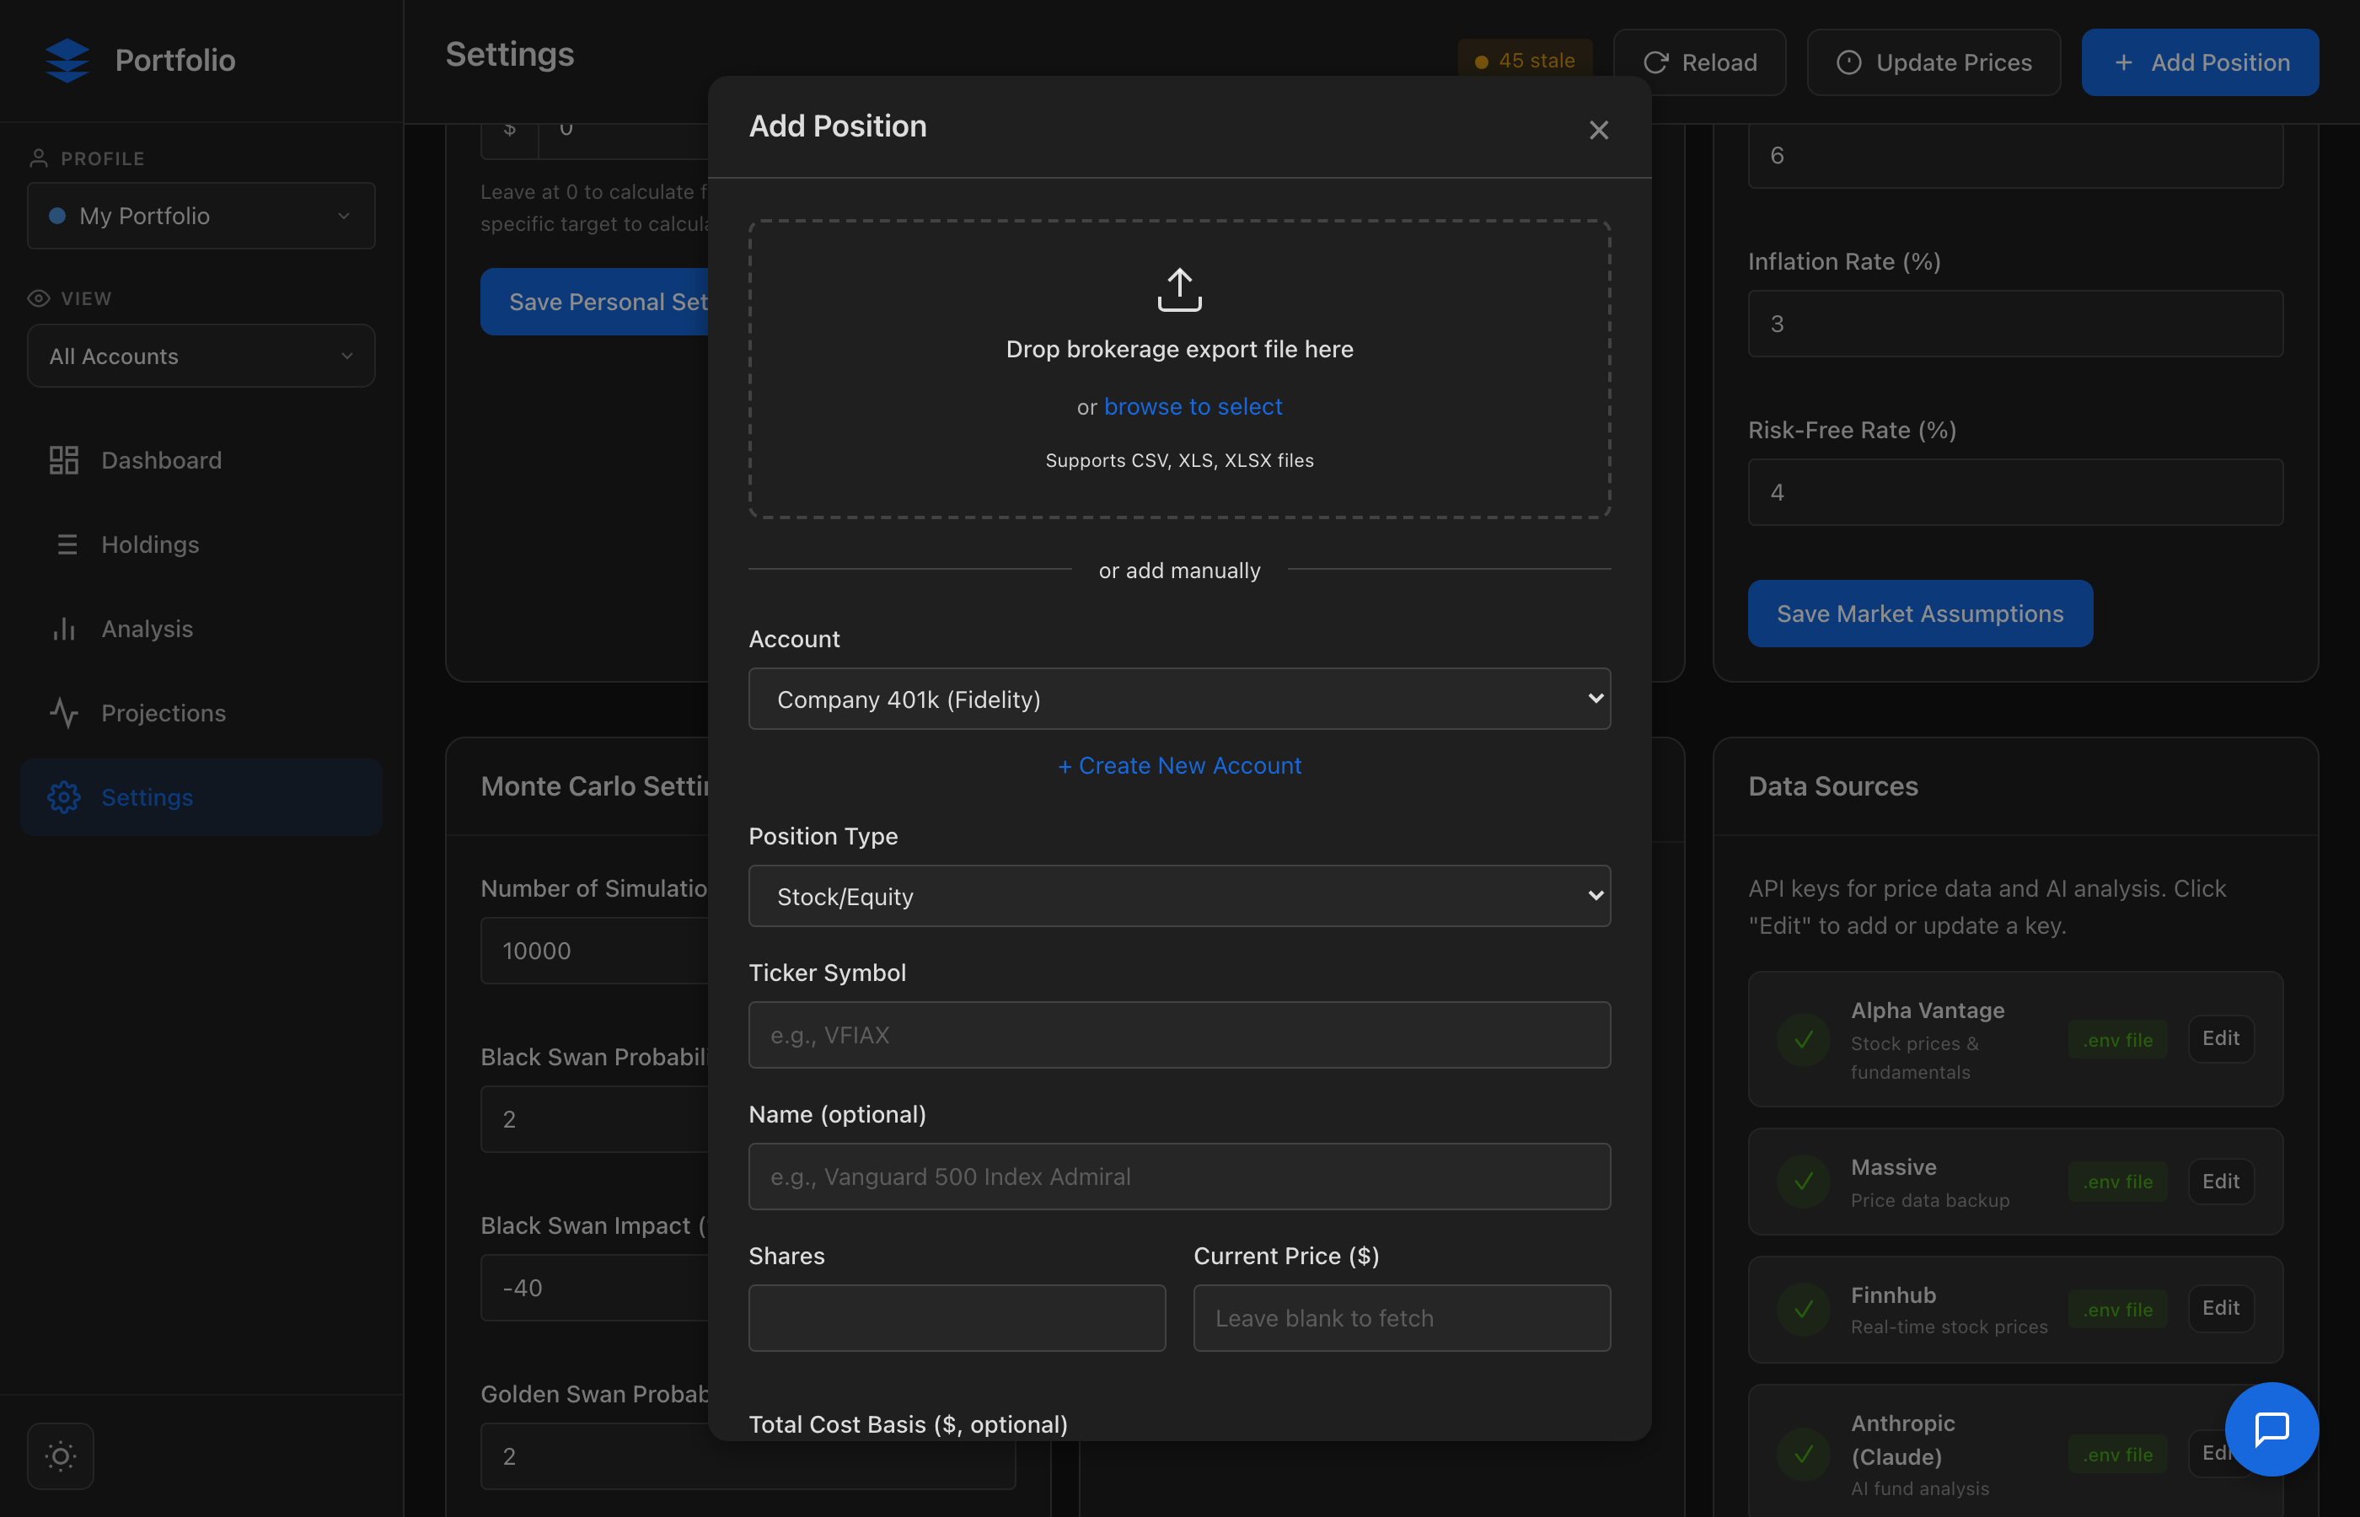This screenshot has height=1517, width=2360.
Task: Toggle light/dark theme via the sun icon
Action: (x=61, y=1456)
